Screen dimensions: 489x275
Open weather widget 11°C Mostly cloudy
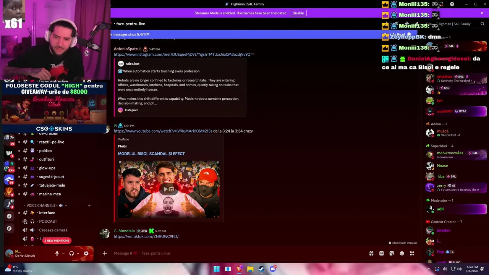[18, 269]
